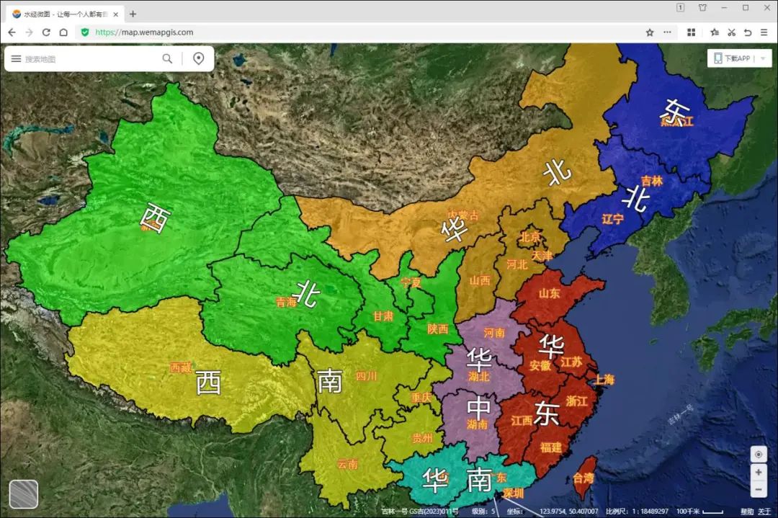Screen dimensions: 778x518
Task: Open a new browser tab
Action: tap(132, 13)
